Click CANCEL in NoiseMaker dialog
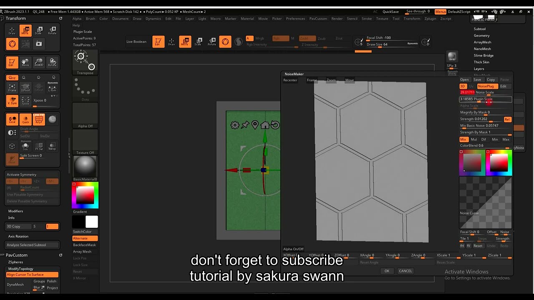This screenshot has width=534, height=300. [405, 271]
